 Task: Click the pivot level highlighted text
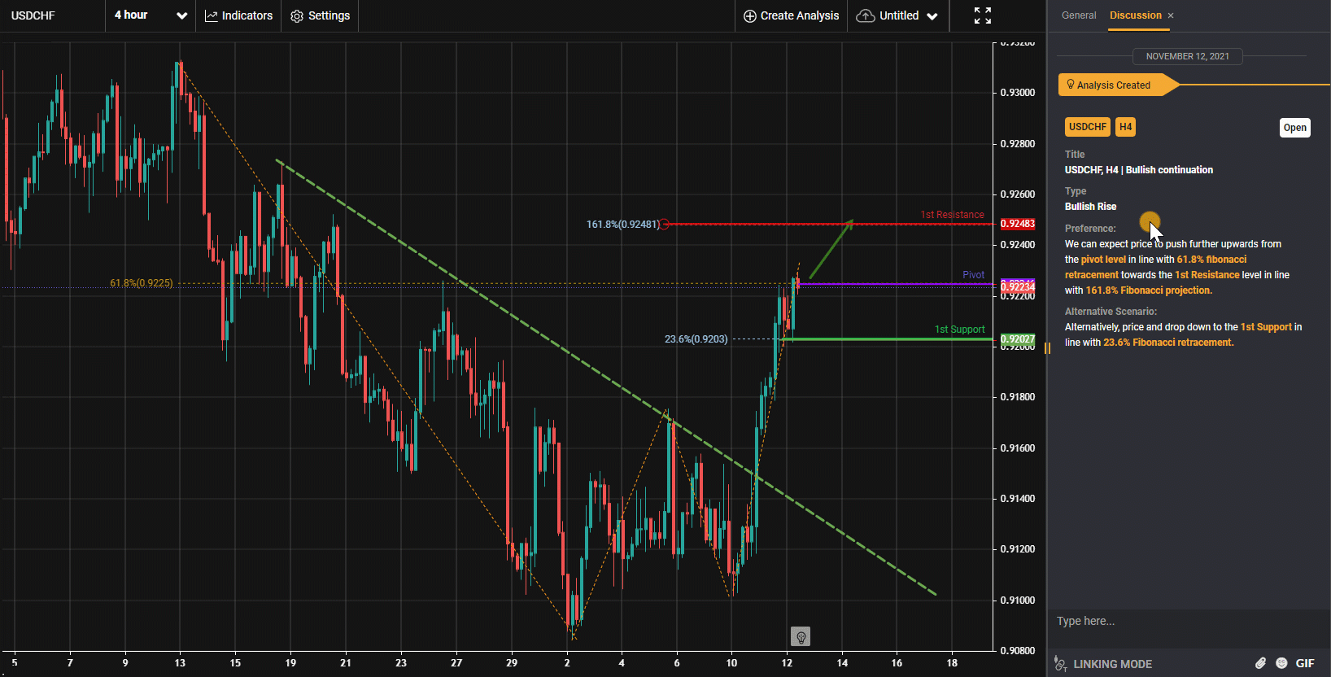[x=1103, y=260]
